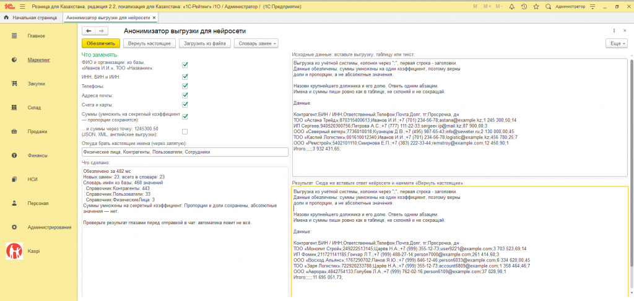Click the Администрирование gear icon
The image size is (634, 301).
click(x=14, y=227)
